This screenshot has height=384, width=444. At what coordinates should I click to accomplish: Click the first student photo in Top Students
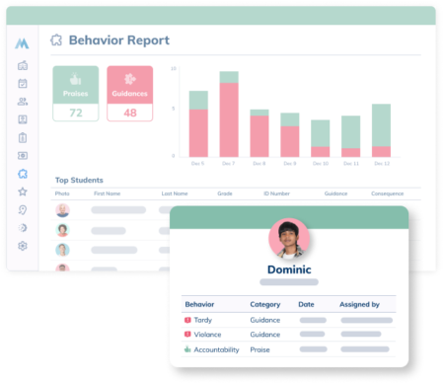pyautogui.click(x=62, y=210)
